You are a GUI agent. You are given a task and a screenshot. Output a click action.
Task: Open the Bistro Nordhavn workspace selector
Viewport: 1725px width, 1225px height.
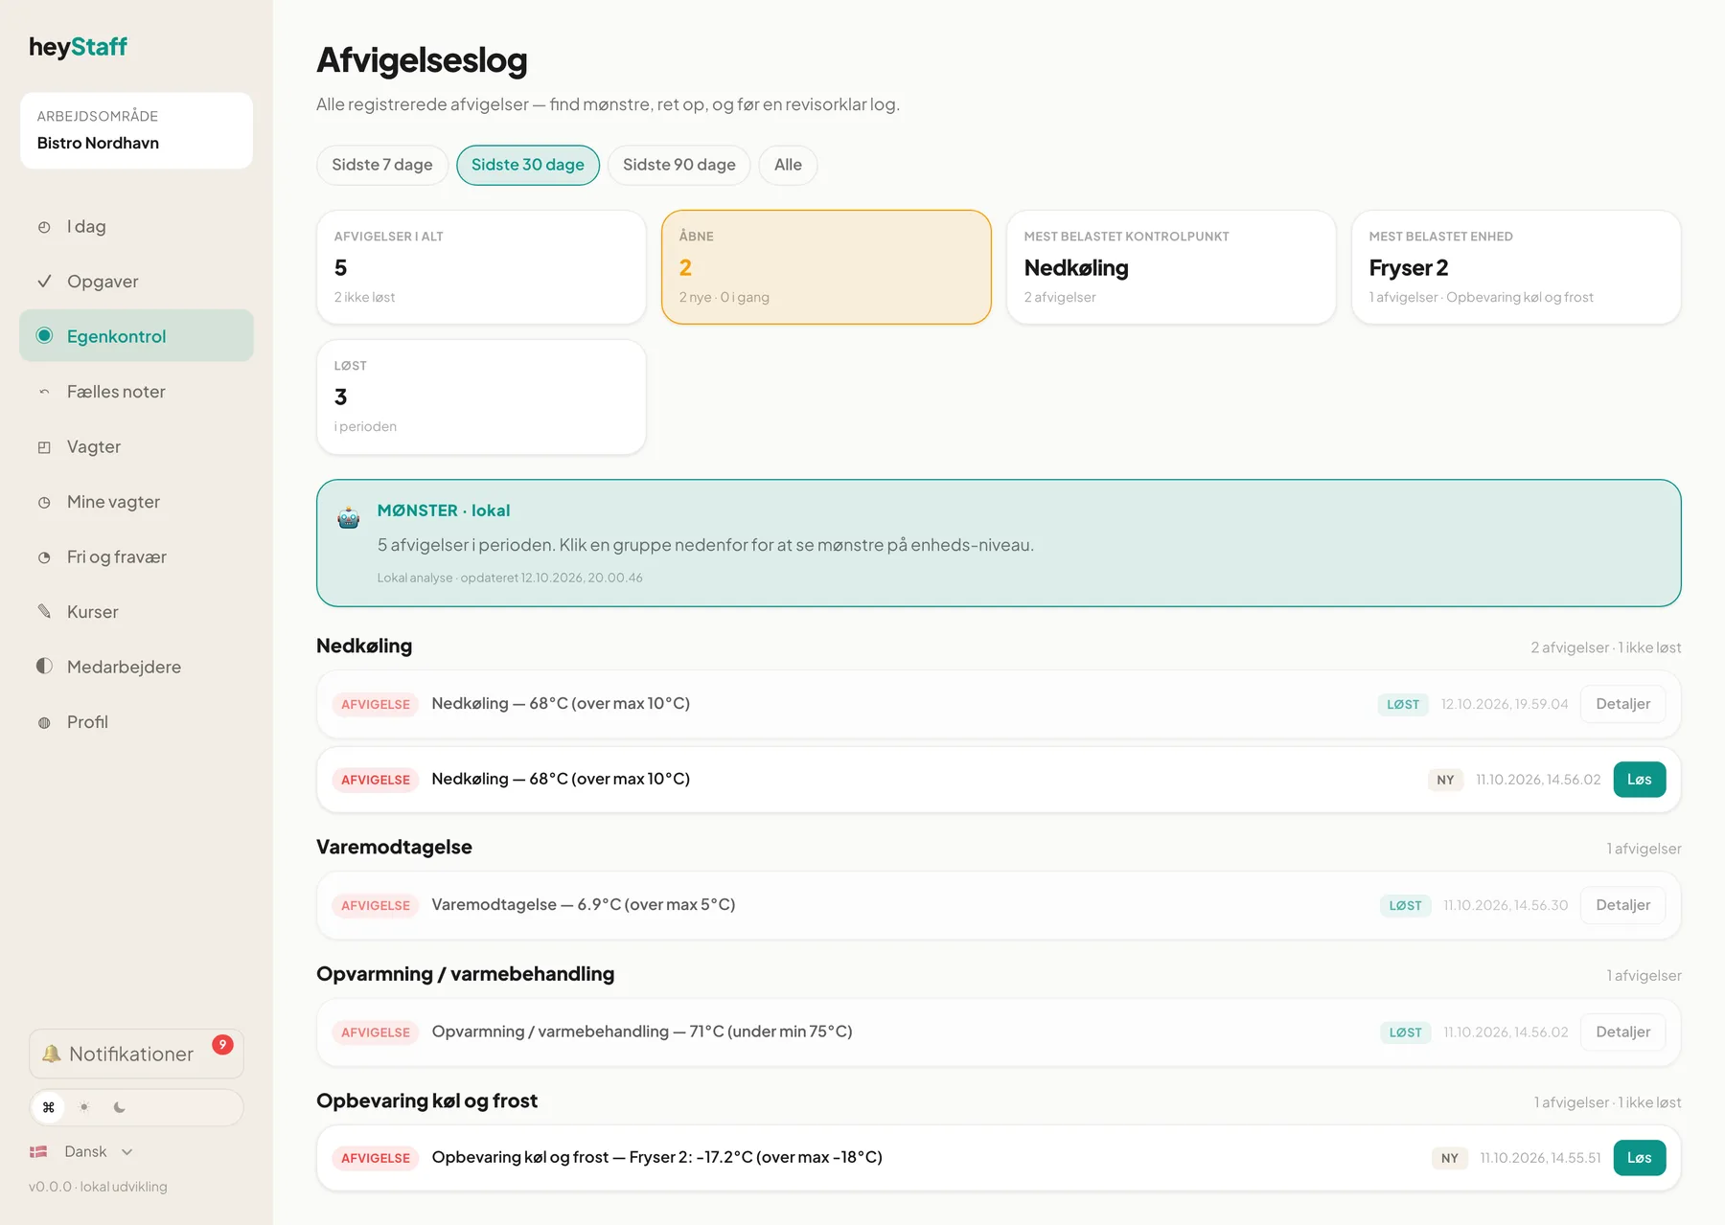(x=136, y=130)
